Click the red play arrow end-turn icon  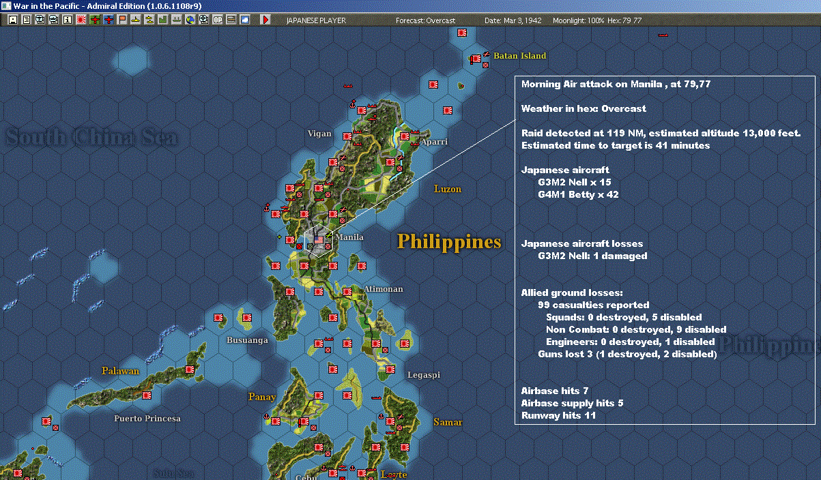pos(266,20)
